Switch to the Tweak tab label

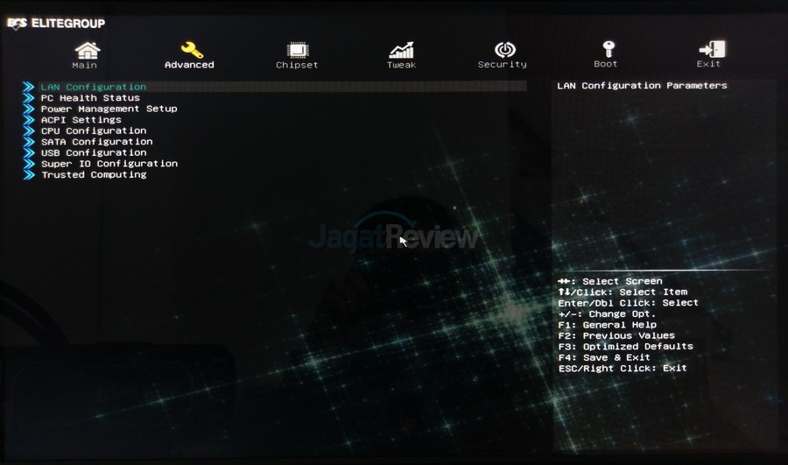coord(402,65)
